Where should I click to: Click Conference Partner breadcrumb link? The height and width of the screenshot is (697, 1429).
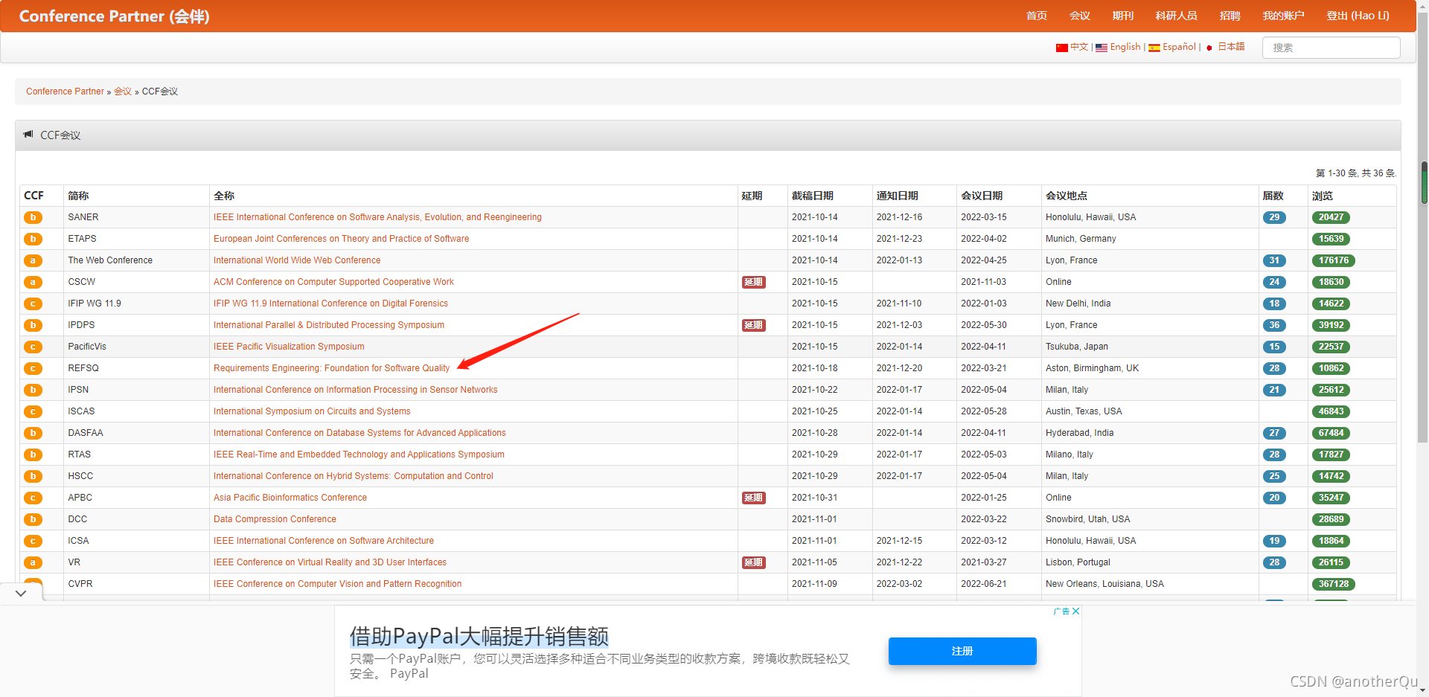click(x=65, y=91)
